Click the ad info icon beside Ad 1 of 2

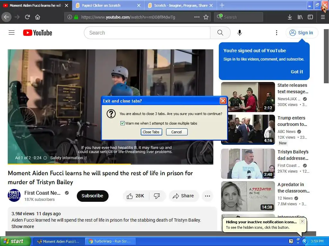[45, 158]
